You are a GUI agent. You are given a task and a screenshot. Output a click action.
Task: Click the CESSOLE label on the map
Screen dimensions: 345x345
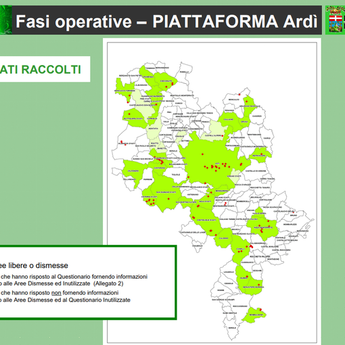click(x=229, y=283)
